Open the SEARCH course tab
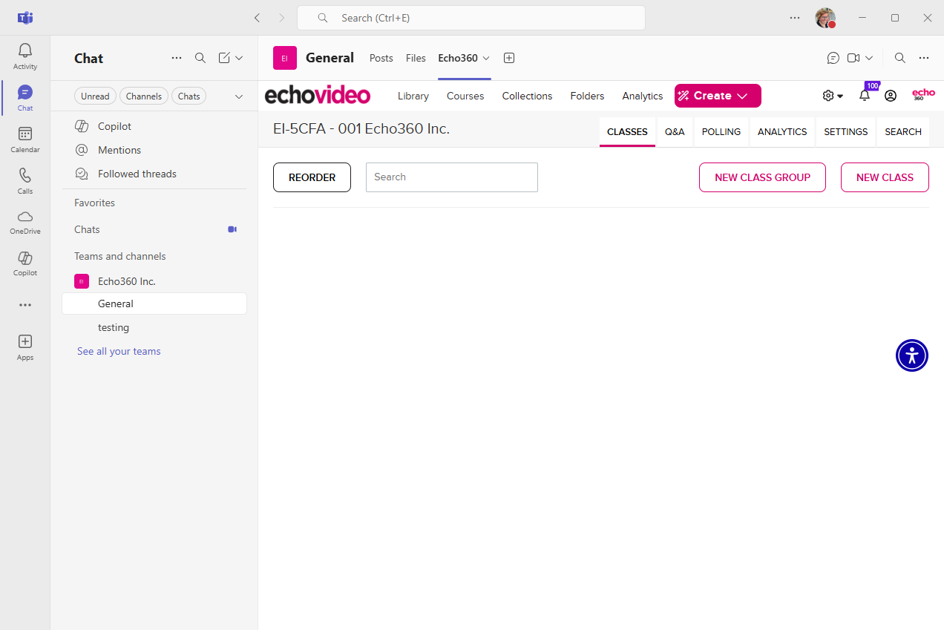The height and width of the screenshot is (630, 944). [x=903, y=132]
